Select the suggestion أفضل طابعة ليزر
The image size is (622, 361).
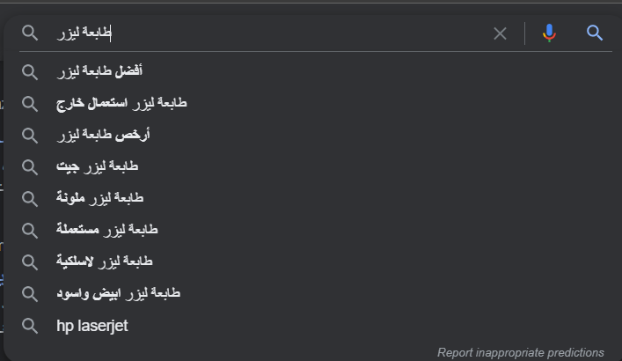point(99,70)
